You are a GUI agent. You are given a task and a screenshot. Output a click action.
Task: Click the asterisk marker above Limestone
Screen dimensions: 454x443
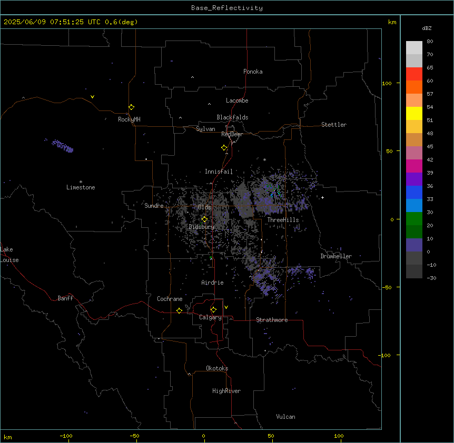(x=81, y=182)
